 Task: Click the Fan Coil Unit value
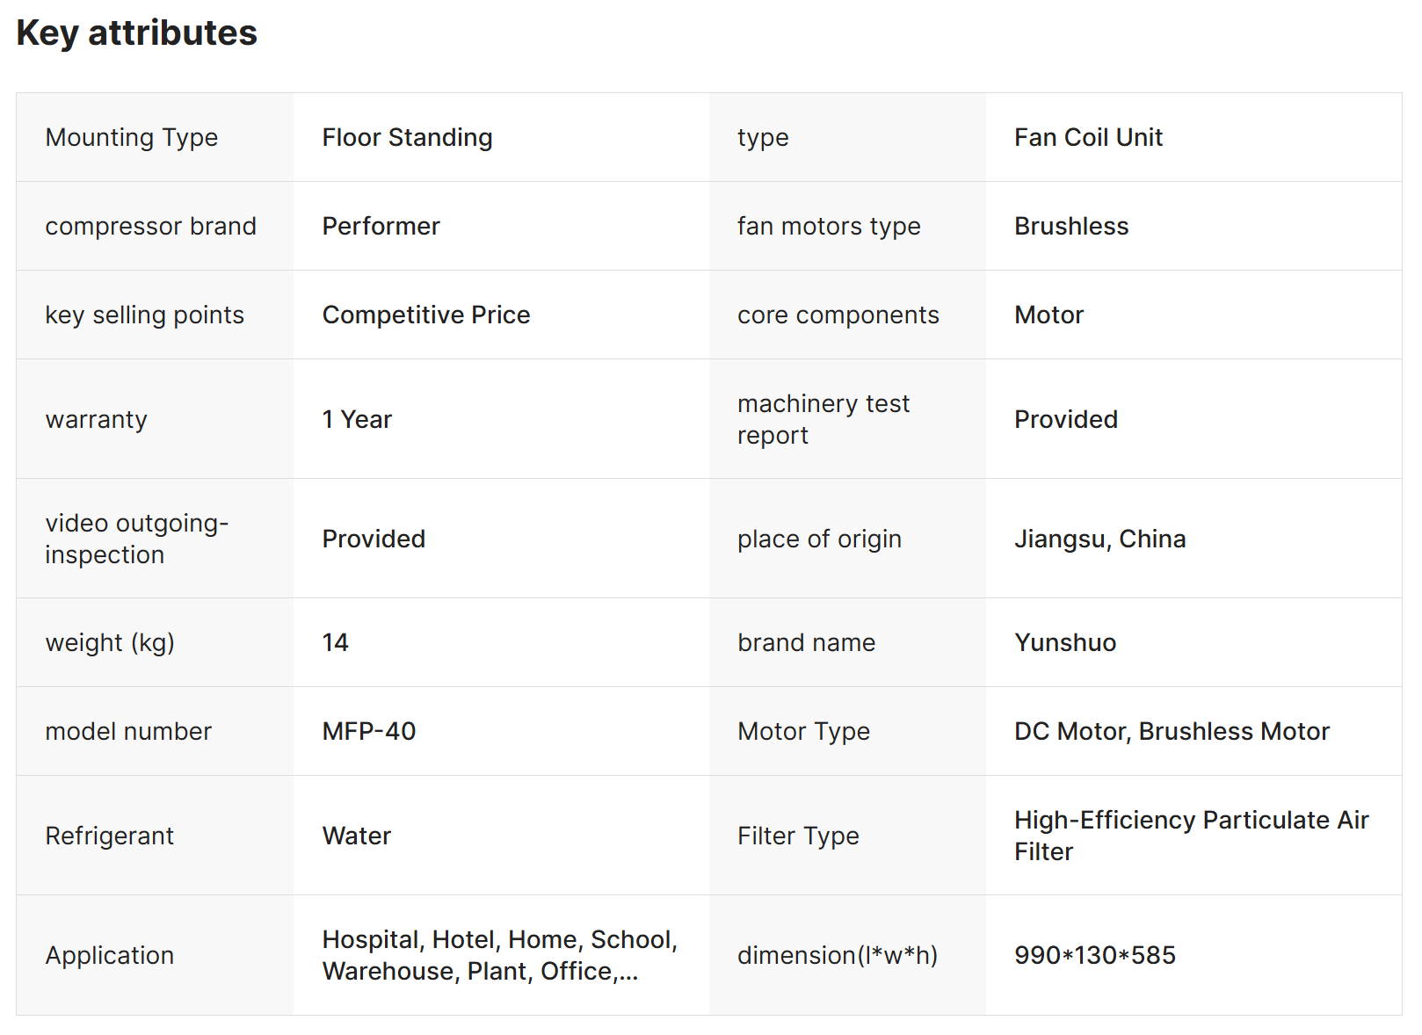click(x=1088, y=138)
